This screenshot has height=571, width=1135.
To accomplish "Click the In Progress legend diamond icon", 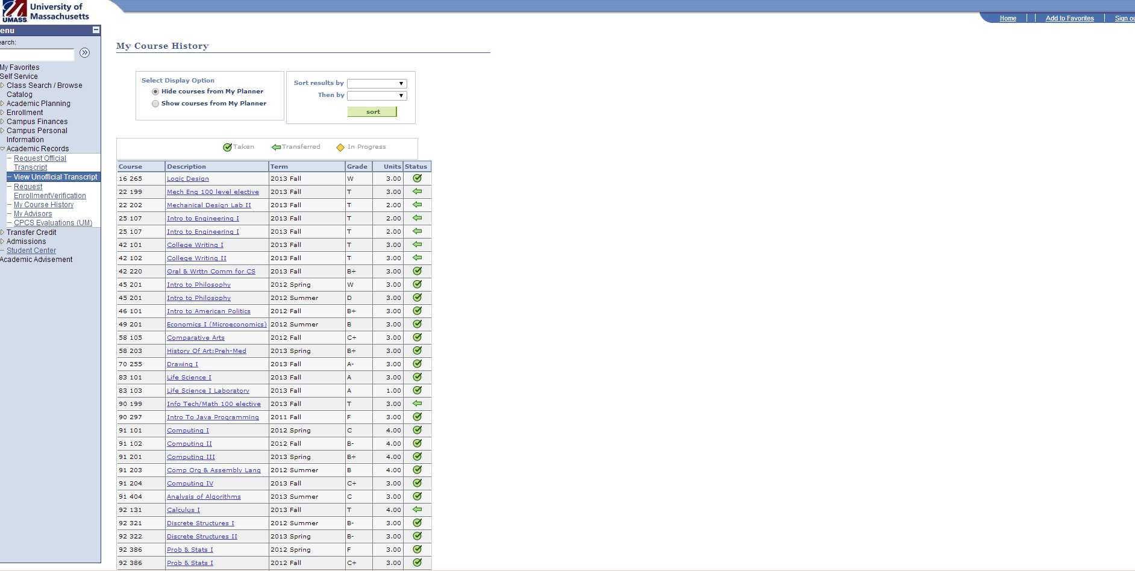I will (x=340, y=148).
